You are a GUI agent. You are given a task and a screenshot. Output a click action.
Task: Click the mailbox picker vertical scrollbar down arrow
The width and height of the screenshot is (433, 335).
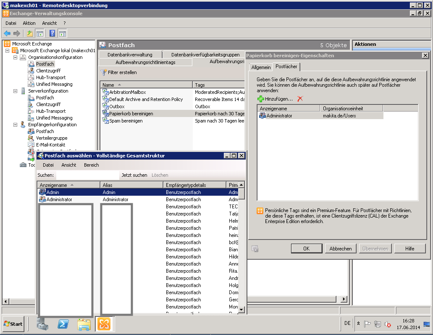[241, 310]
